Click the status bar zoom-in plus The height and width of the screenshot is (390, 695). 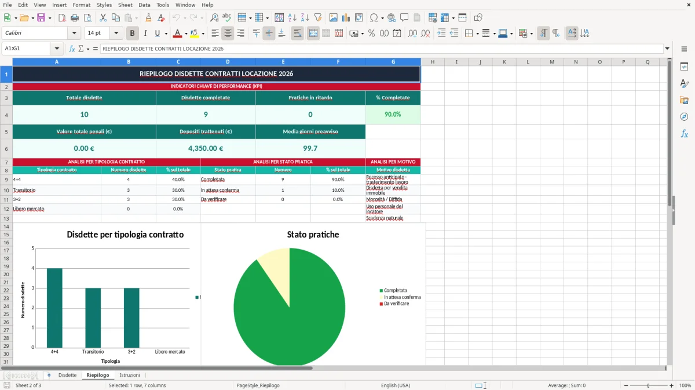click(x=672, y=385)
